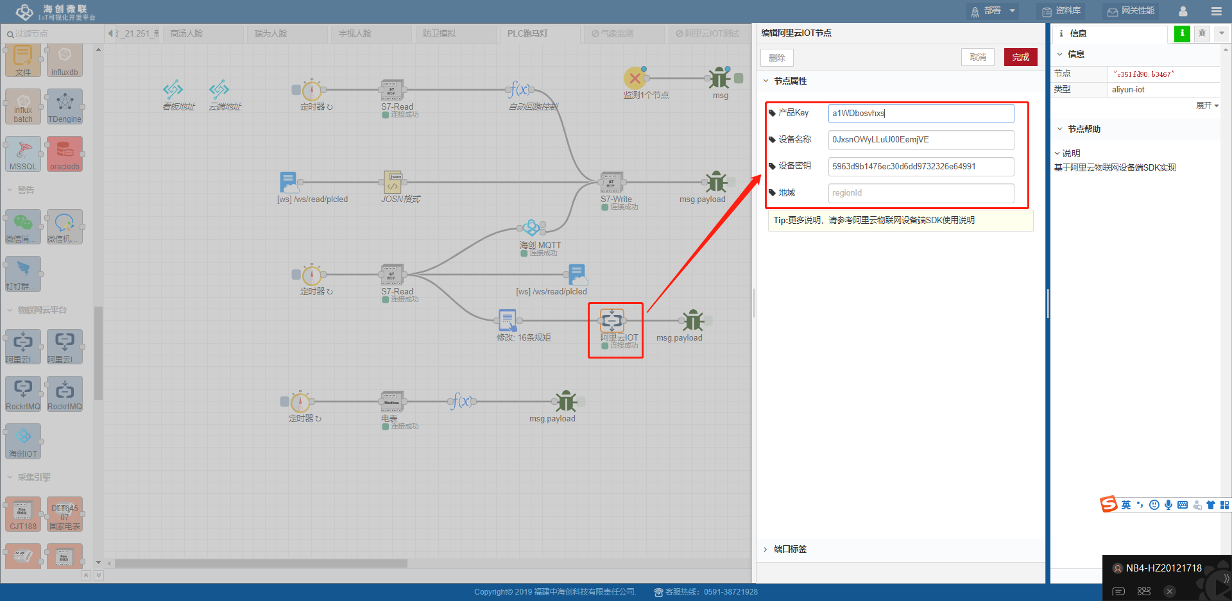1232x601 pixels.
Task: Switch to the 宇视人脸 flow tab
Action: click(370, 33)
